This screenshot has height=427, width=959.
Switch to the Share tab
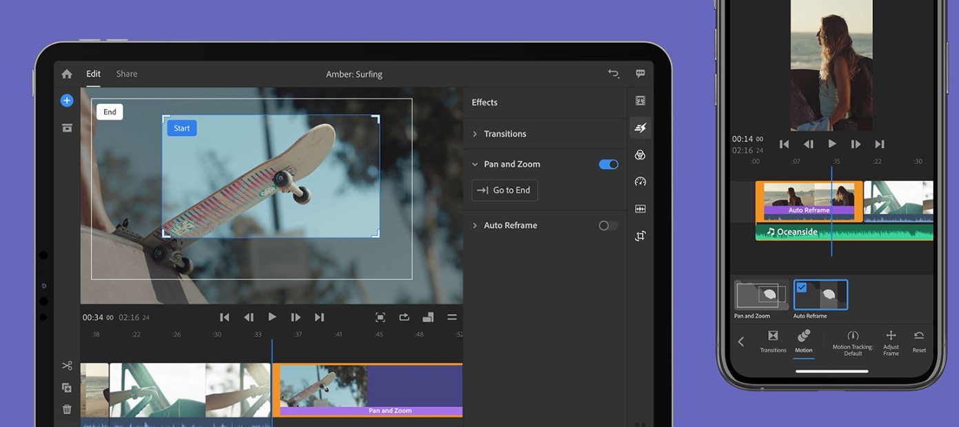pos(127,74)
